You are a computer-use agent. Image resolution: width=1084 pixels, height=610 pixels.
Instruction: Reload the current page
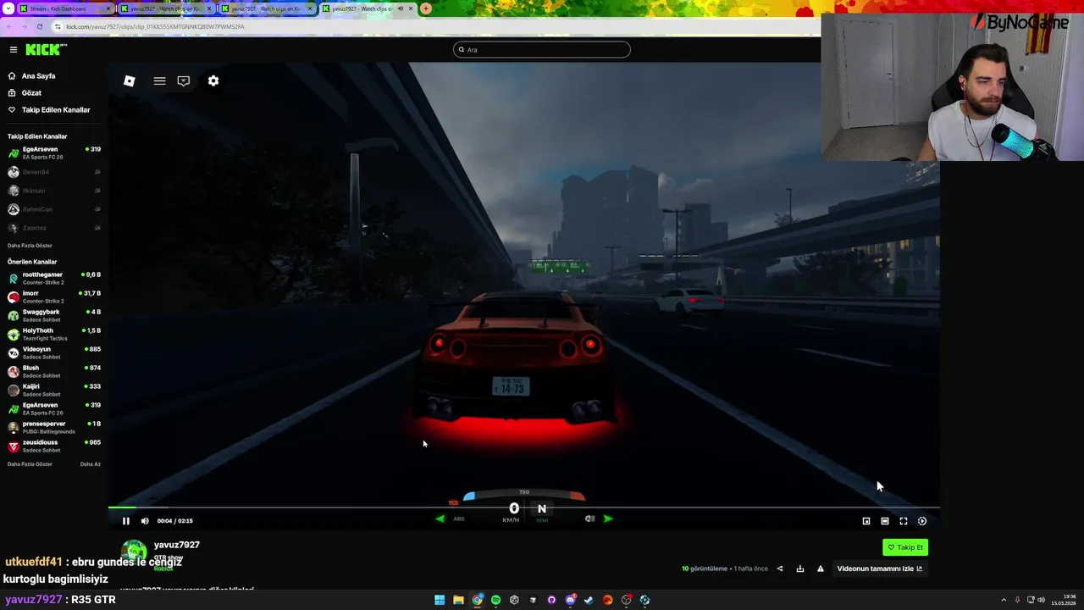click(39, 26)
